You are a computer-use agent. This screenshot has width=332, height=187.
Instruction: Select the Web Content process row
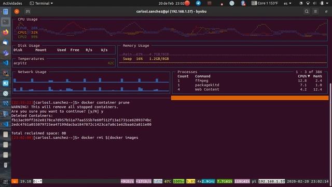point(250,89)
